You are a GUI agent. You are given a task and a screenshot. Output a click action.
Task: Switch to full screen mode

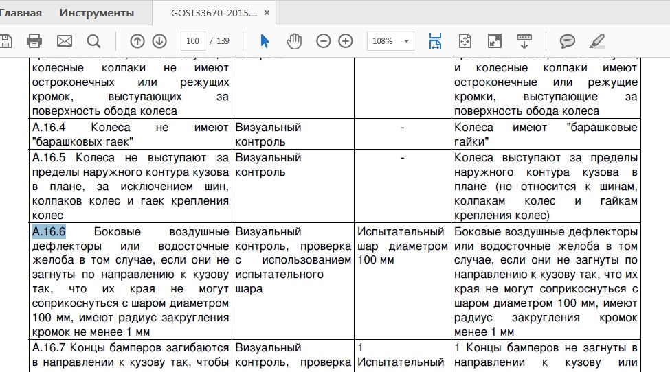[495, 41]
